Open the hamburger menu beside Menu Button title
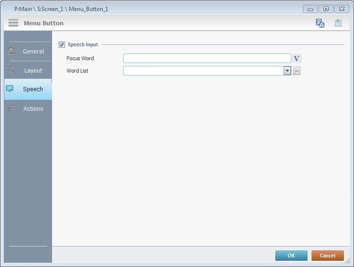This screenshot has width=354, height=267. (13, 23)
